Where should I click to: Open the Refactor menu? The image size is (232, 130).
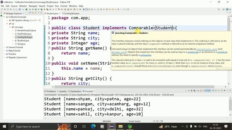23,6
